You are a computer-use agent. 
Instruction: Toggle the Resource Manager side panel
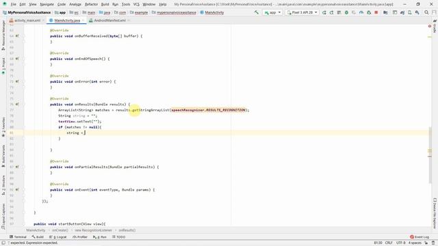click(x=3, y=35)
